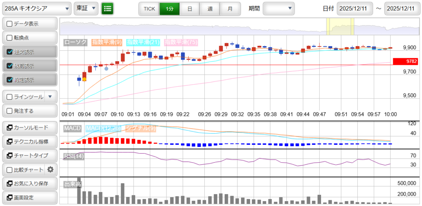The image size is (422, 206).
Task: Uncheck the 注文表示 checkbox
Action: (x=10, y=52)
